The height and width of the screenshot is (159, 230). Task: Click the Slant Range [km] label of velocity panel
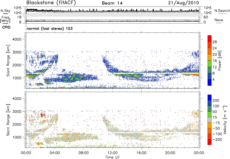tap(8, 120)
